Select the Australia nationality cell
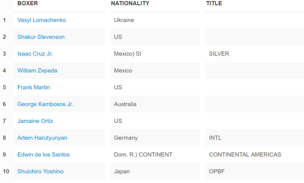Viewport: 304px width, 183px height. 125,104
